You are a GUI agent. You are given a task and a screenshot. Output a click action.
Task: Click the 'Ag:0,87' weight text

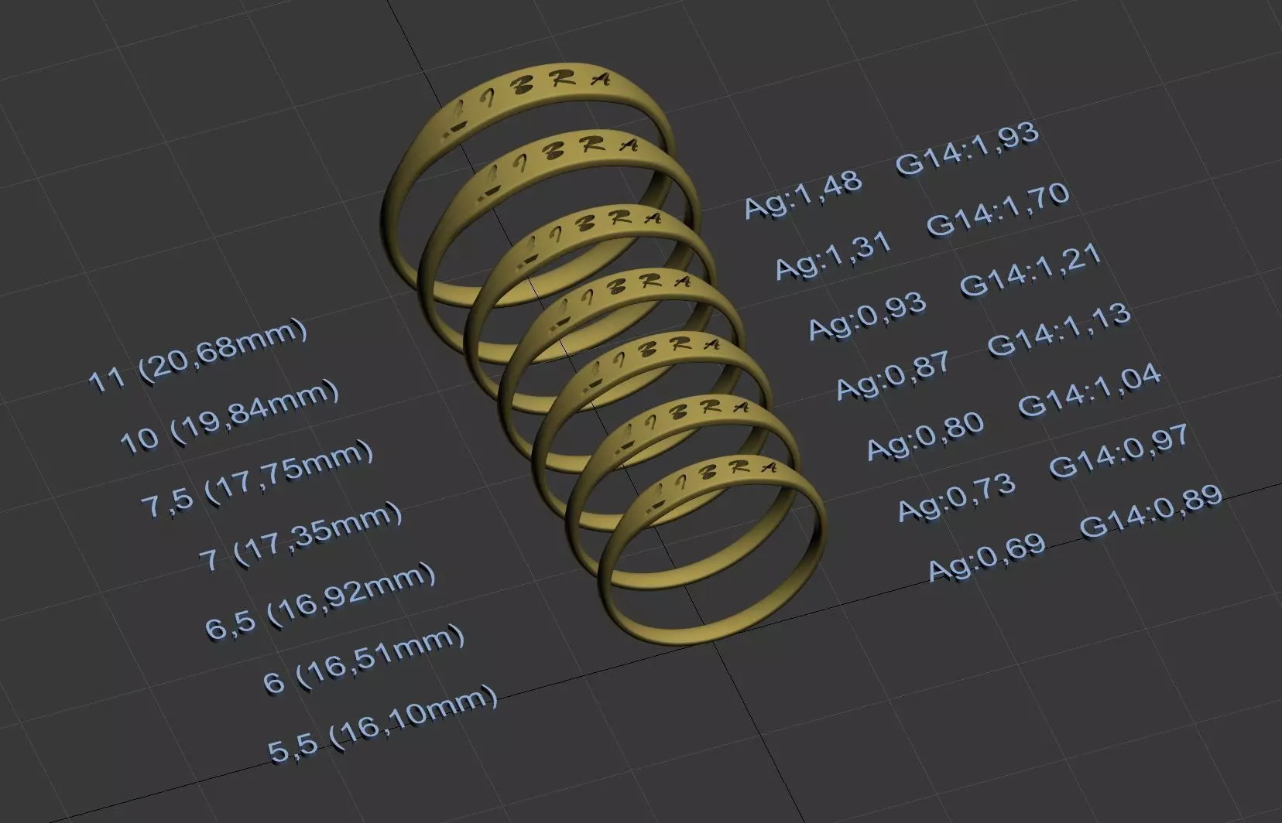[894, 377]
